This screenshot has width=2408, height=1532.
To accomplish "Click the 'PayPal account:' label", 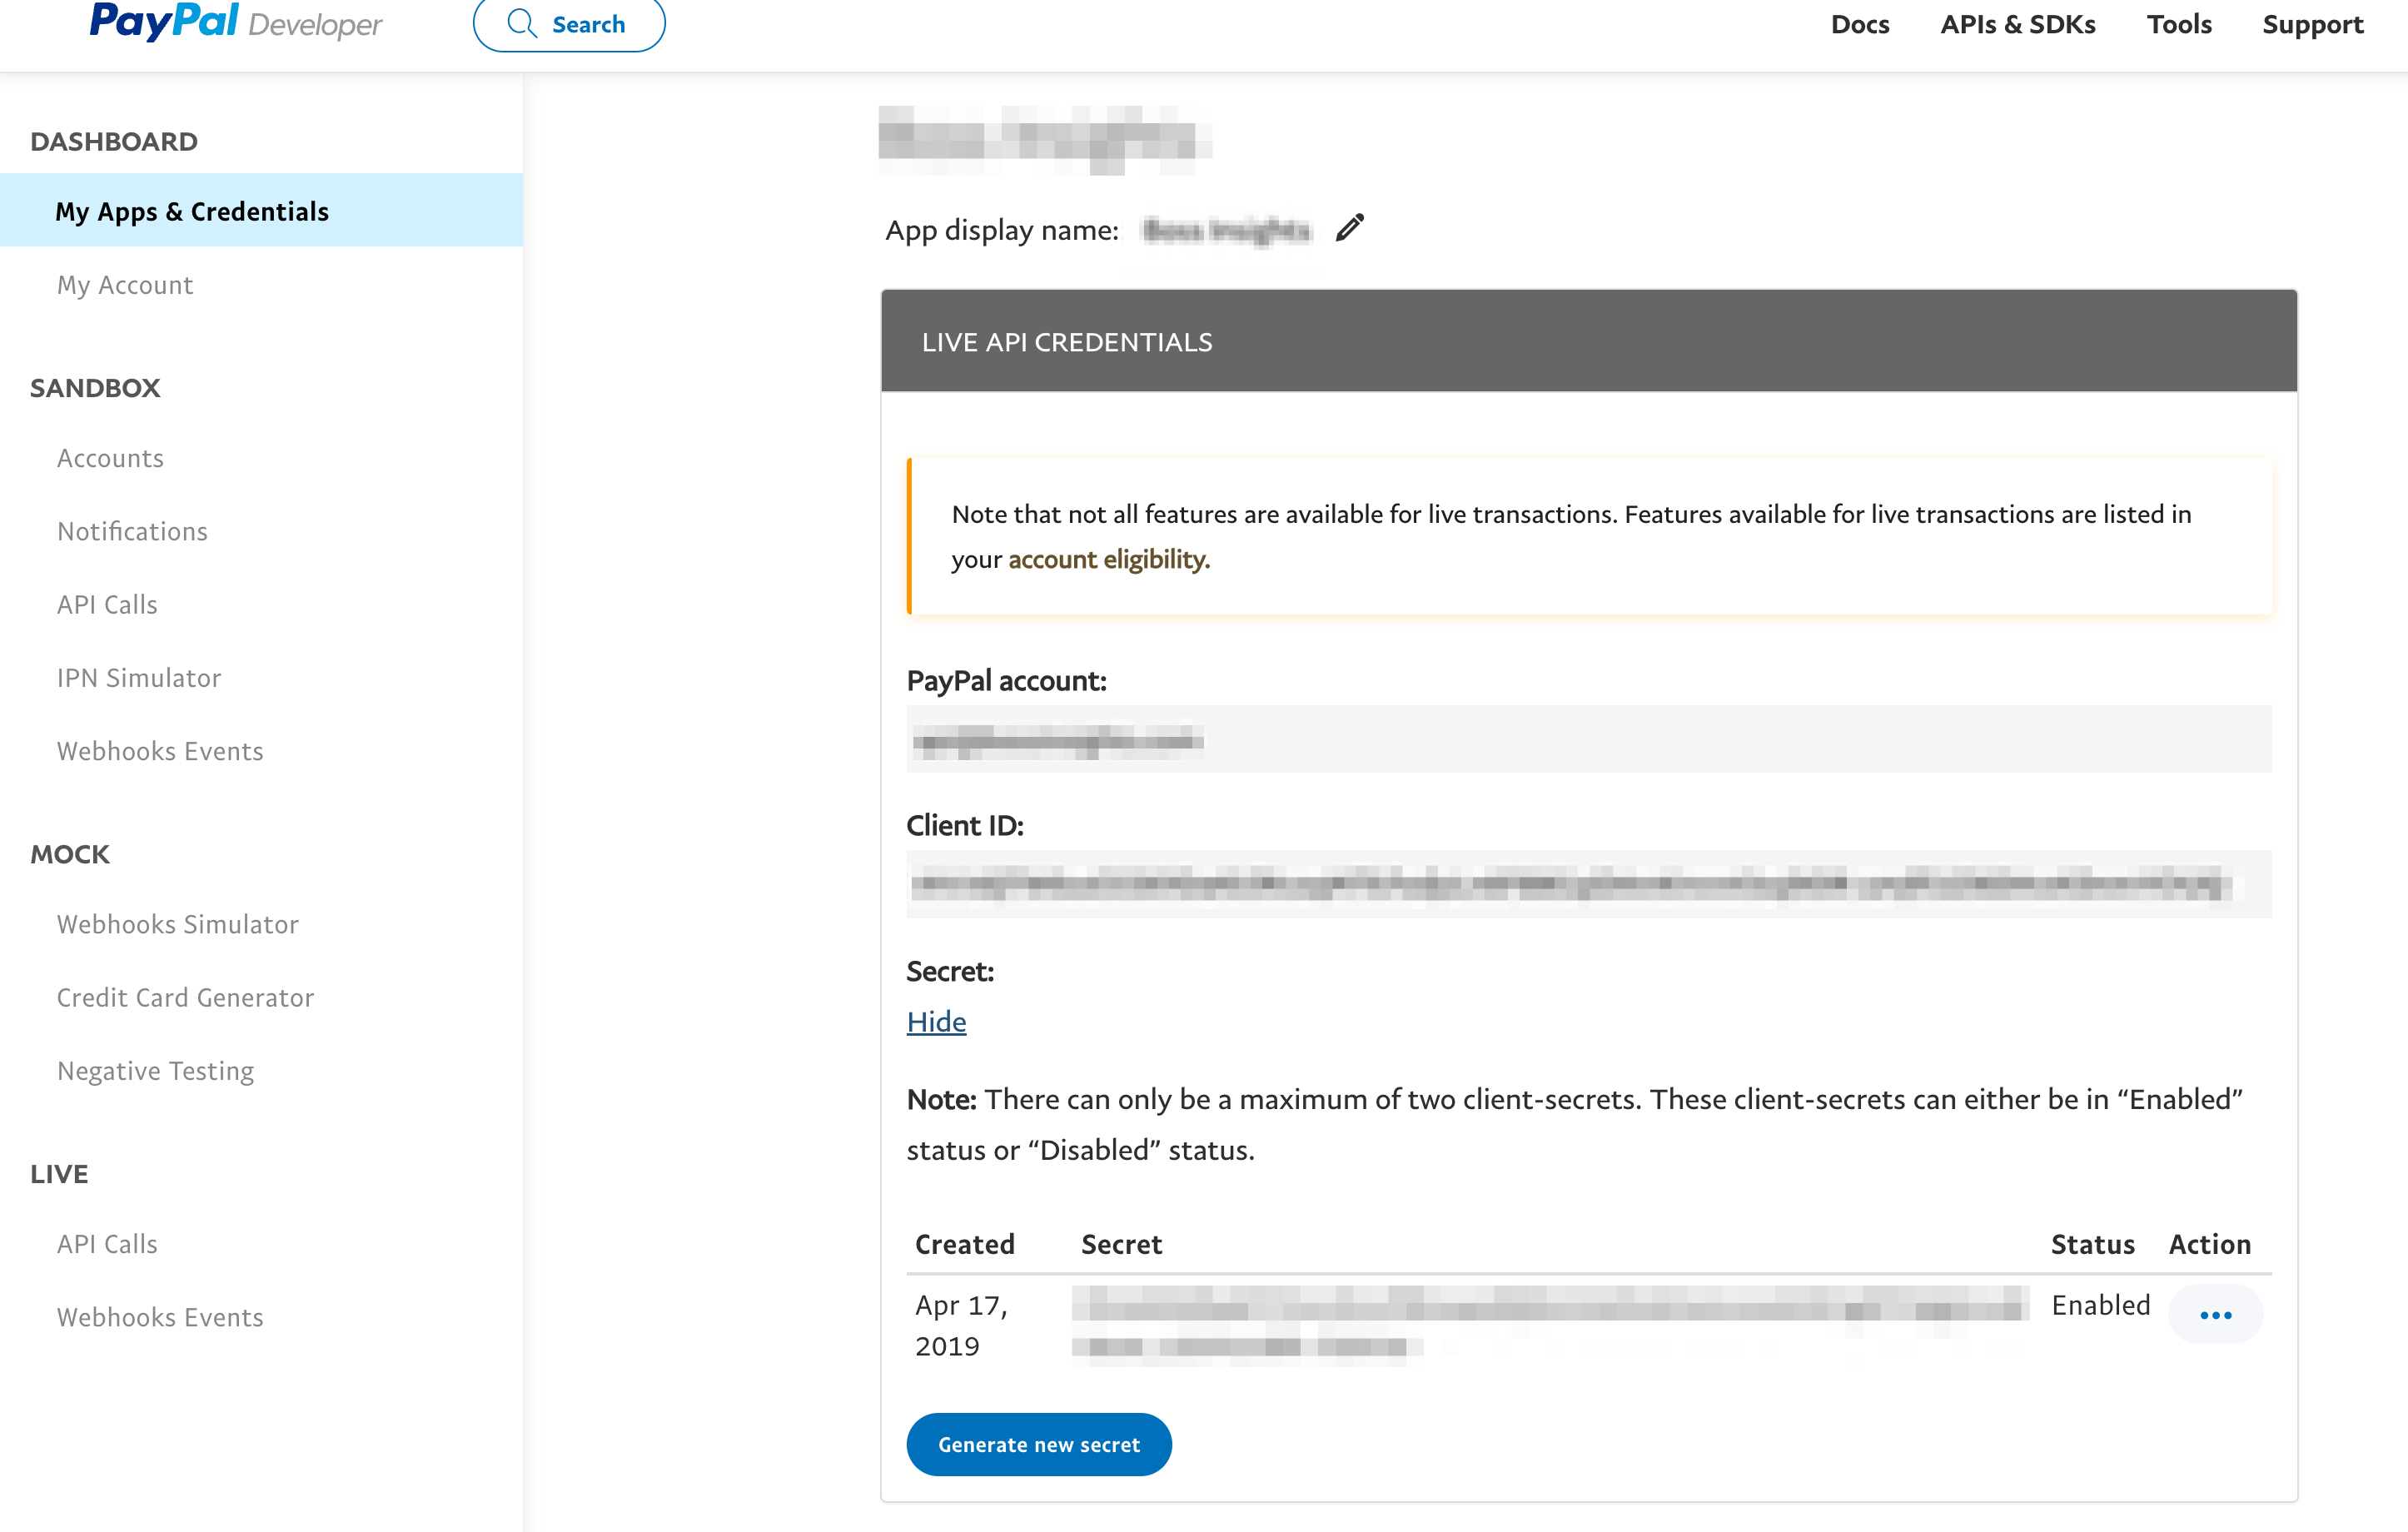I will (1006, 680).
